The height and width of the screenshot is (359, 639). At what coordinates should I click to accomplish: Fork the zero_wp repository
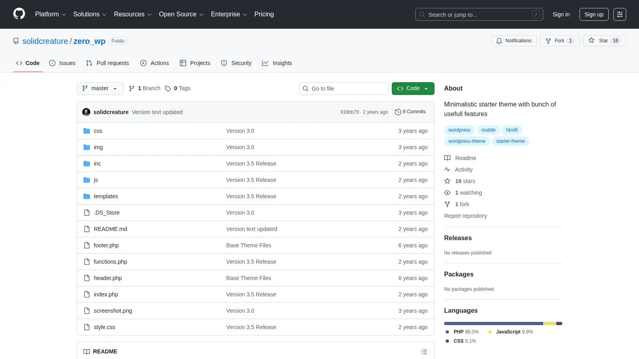click(x=560, y=41)
